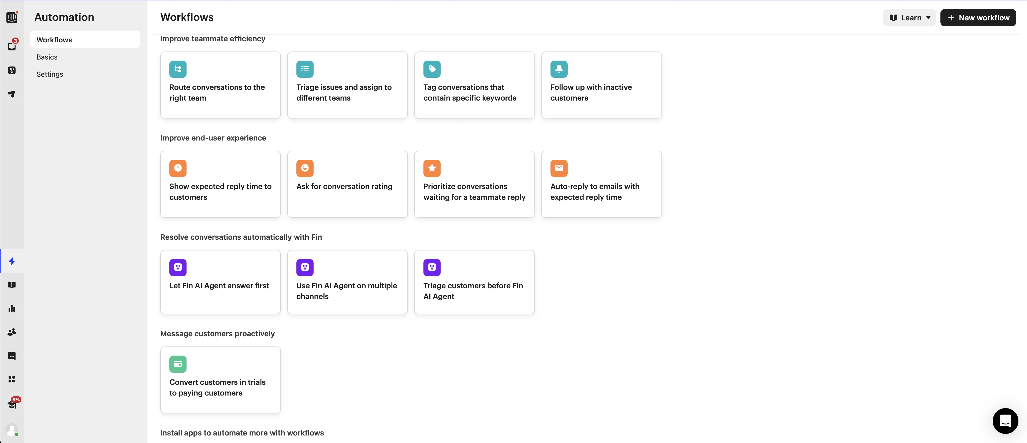Screen dimensions: 1027x443
Task: Expand the Learn dropdown
Action: click(909, 17)
